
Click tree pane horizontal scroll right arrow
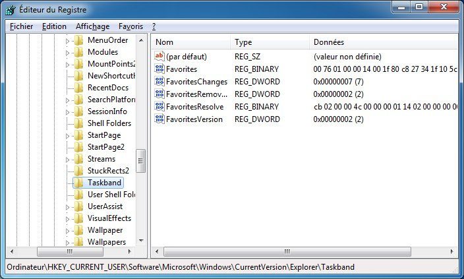point(130,251)
